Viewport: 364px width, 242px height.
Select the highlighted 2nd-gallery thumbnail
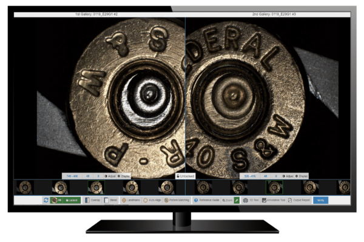coord(274,187)
